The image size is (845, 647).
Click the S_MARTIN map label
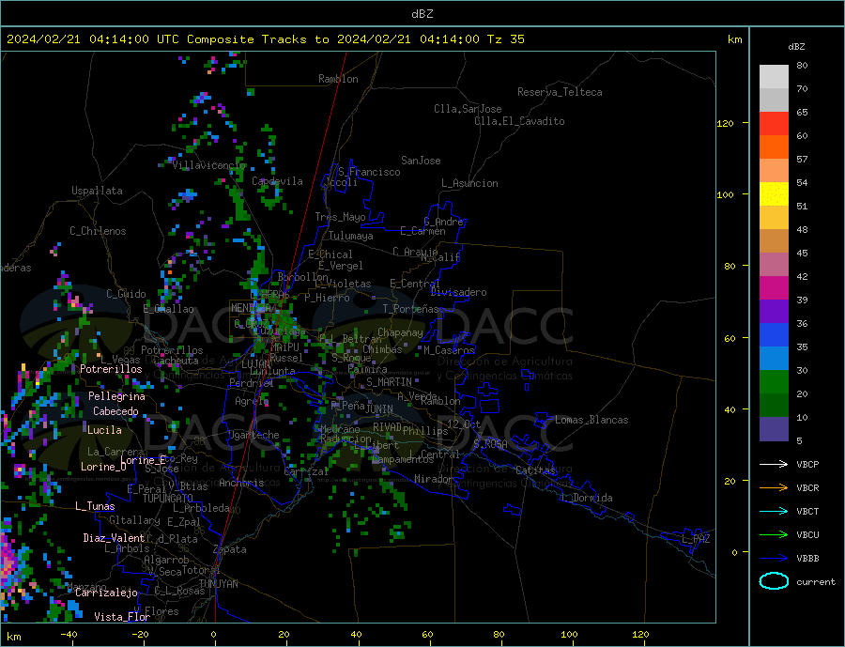pos(389,382)
